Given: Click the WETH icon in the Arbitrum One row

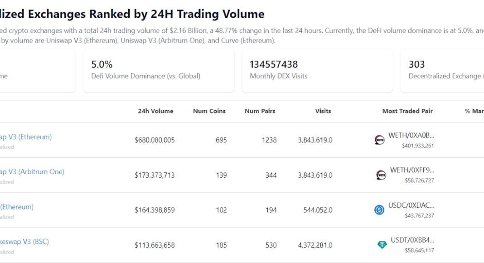Looking at the screenshot, I should click(381, 175).
